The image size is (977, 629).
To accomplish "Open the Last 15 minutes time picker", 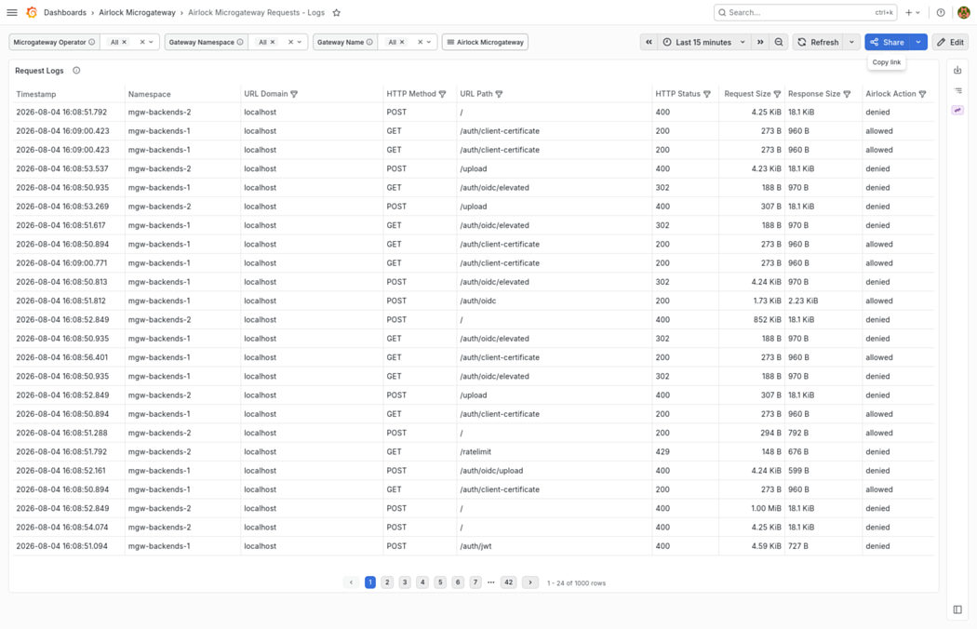I will (704, 43).
